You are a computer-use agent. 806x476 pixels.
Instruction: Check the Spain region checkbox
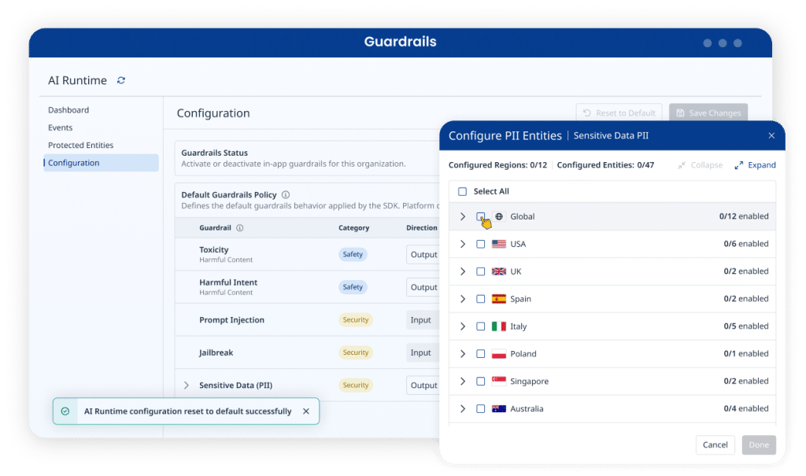(480, 299)
